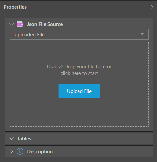Click the drag and drop file area
157x162 pixels.
click(79, 84)
